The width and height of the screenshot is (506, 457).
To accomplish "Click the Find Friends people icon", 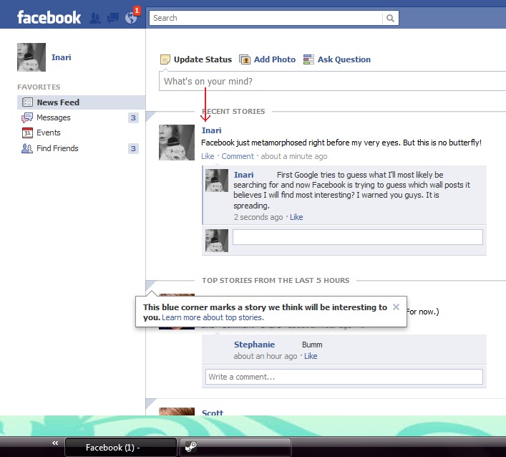I will pos(27,148).
